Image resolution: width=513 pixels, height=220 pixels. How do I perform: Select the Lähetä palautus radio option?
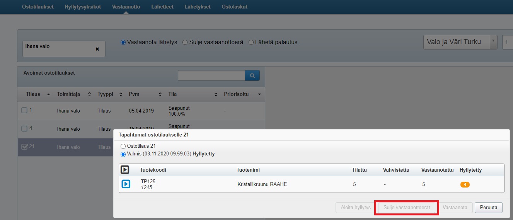(251, 42)
